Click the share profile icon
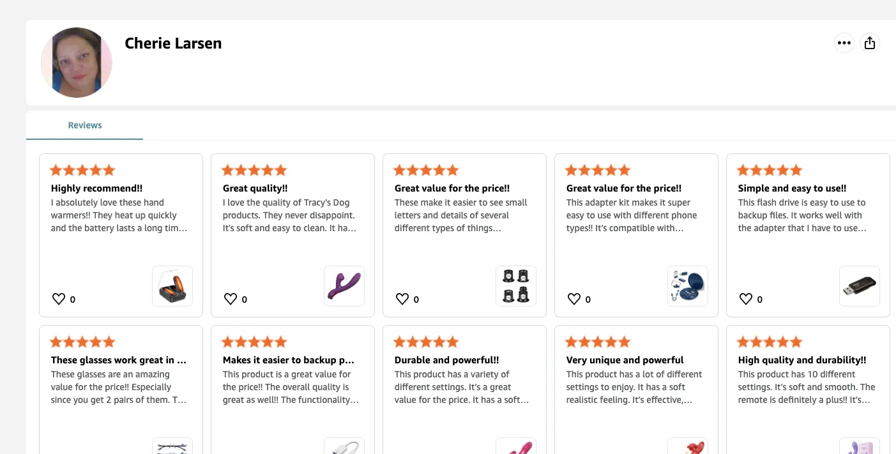This screenshot has height=454, width=896. [x=869, y=43]
